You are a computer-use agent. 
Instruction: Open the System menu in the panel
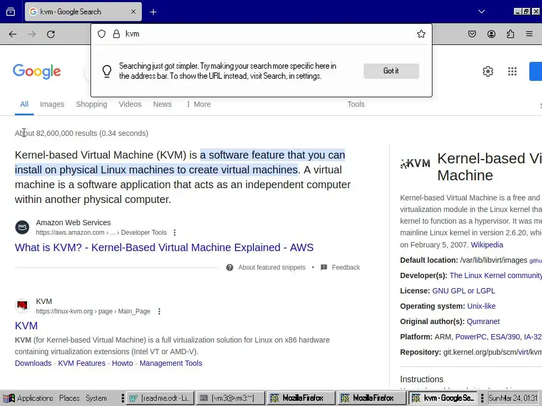96,398
